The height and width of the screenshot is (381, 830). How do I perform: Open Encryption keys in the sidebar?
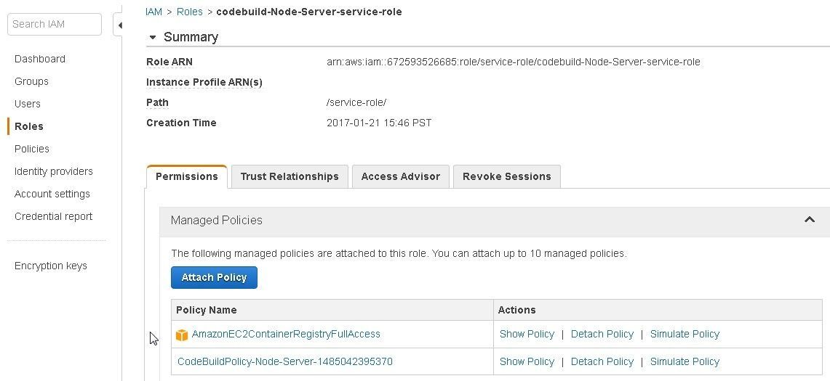coord(51,266)
